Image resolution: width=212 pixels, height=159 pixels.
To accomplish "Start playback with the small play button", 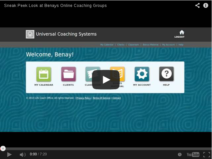I will [9, 154].
